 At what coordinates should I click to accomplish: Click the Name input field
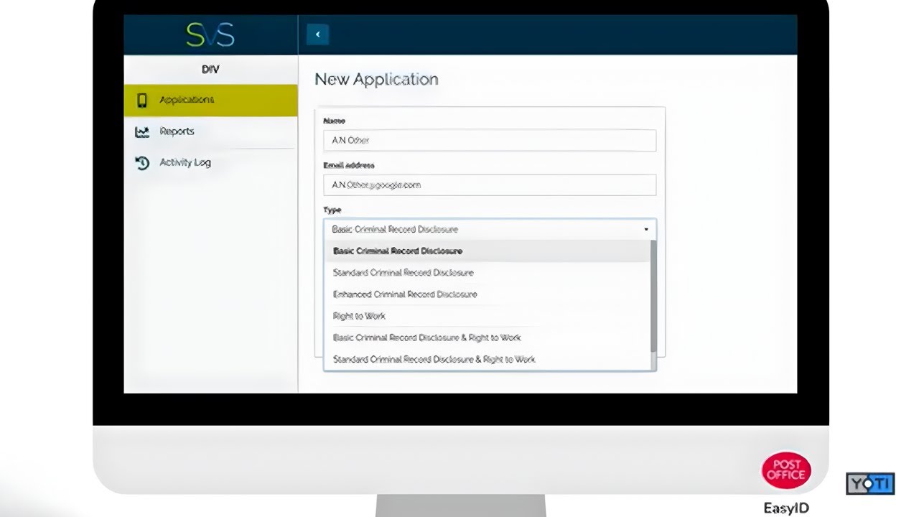point(490,140)
